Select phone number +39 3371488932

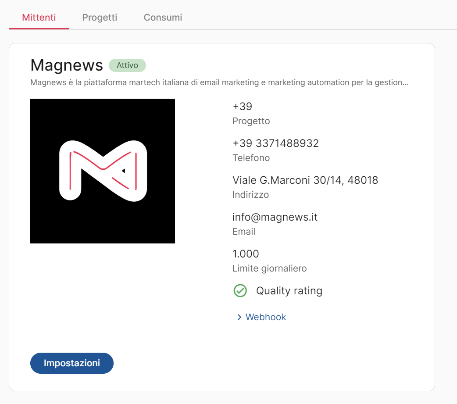coord(276,143)
